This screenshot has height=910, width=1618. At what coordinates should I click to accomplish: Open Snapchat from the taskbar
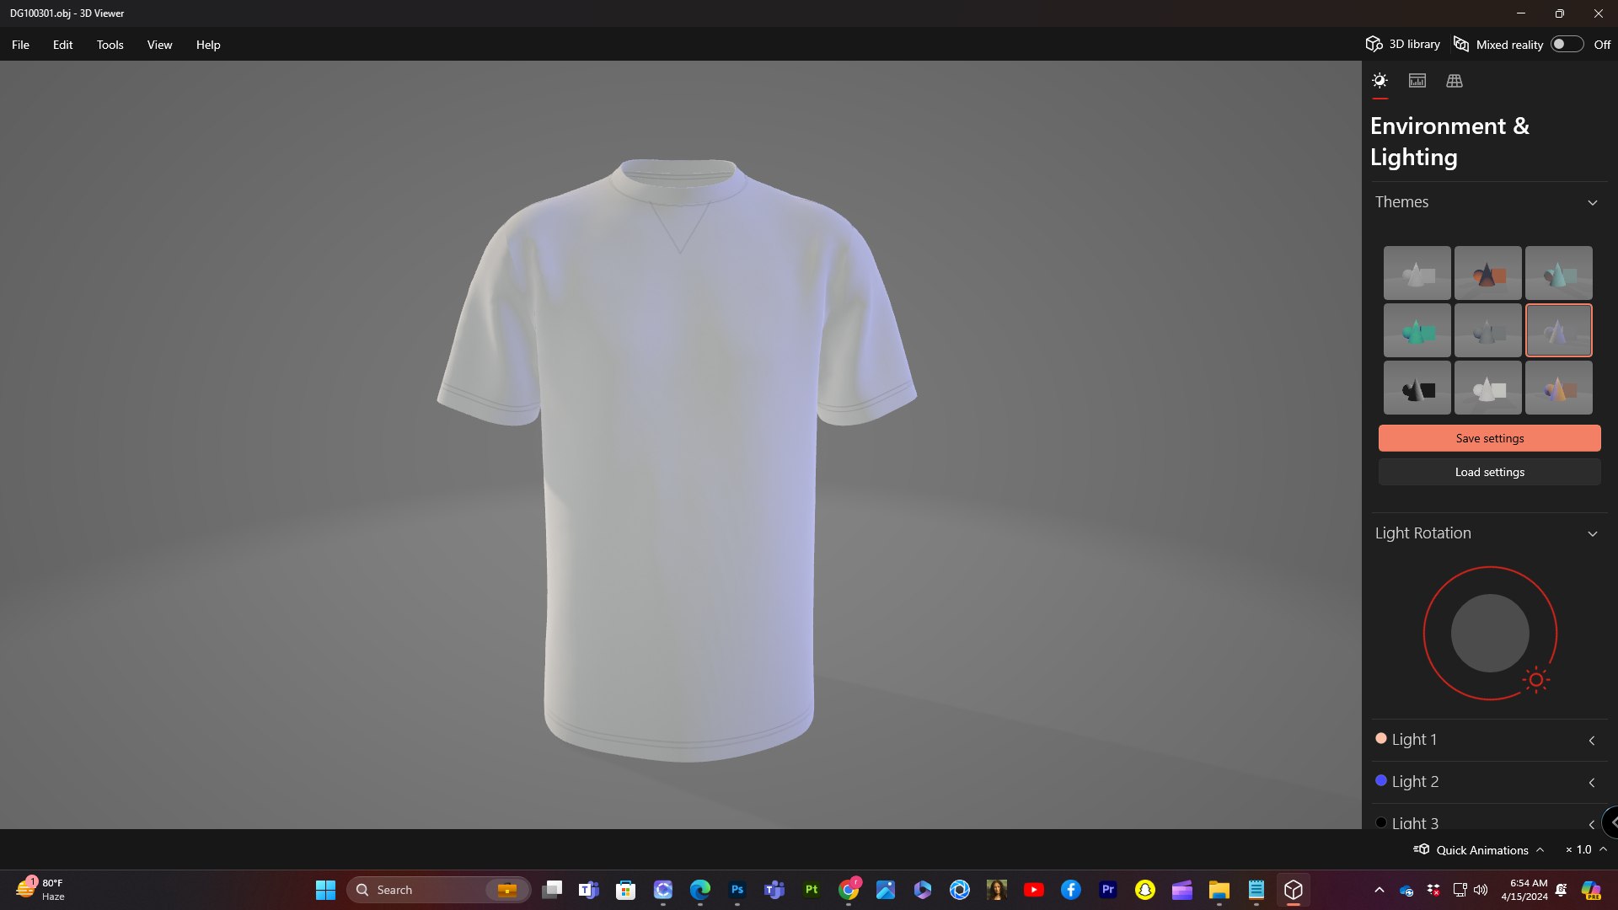tap(1145, 890)
